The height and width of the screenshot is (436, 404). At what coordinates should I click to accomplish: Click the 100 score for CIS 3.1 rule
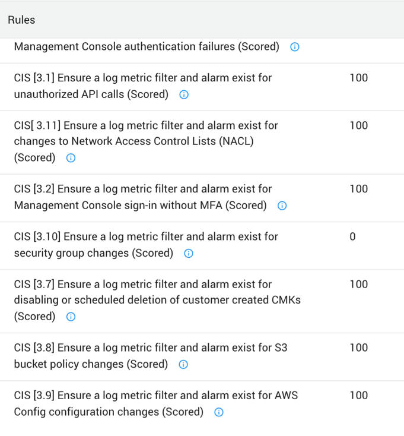pyautogui.click(x=358, y=78)
